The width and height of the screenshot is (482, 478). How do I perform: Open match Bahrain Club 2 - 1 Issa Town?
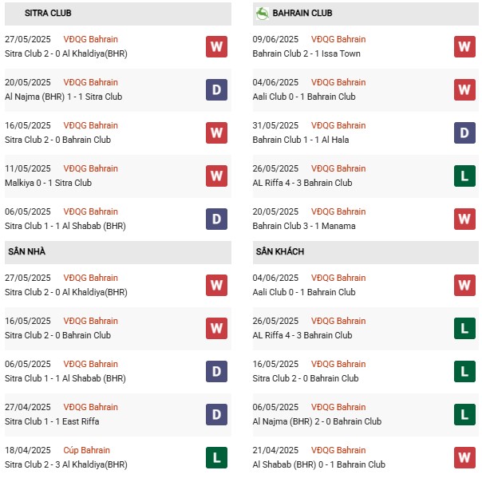pos(306,53)
